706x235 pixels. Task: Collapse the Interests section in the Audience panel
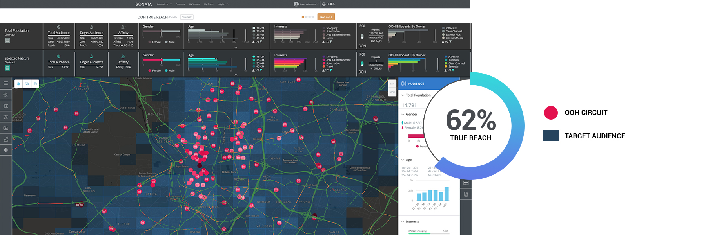(x=403, y=222)
